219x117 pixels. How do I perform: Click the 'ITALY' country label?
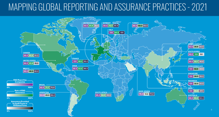point(111,30)
